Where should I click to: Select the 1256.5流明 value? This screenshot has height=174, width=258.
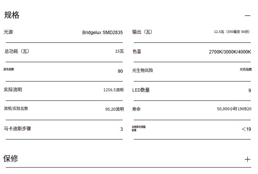(113, 90)
